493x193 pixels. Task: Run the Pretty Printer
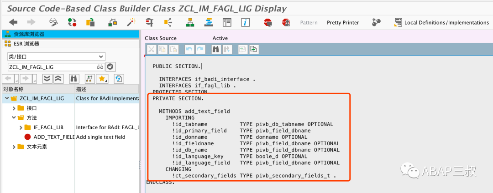[343, 23]
